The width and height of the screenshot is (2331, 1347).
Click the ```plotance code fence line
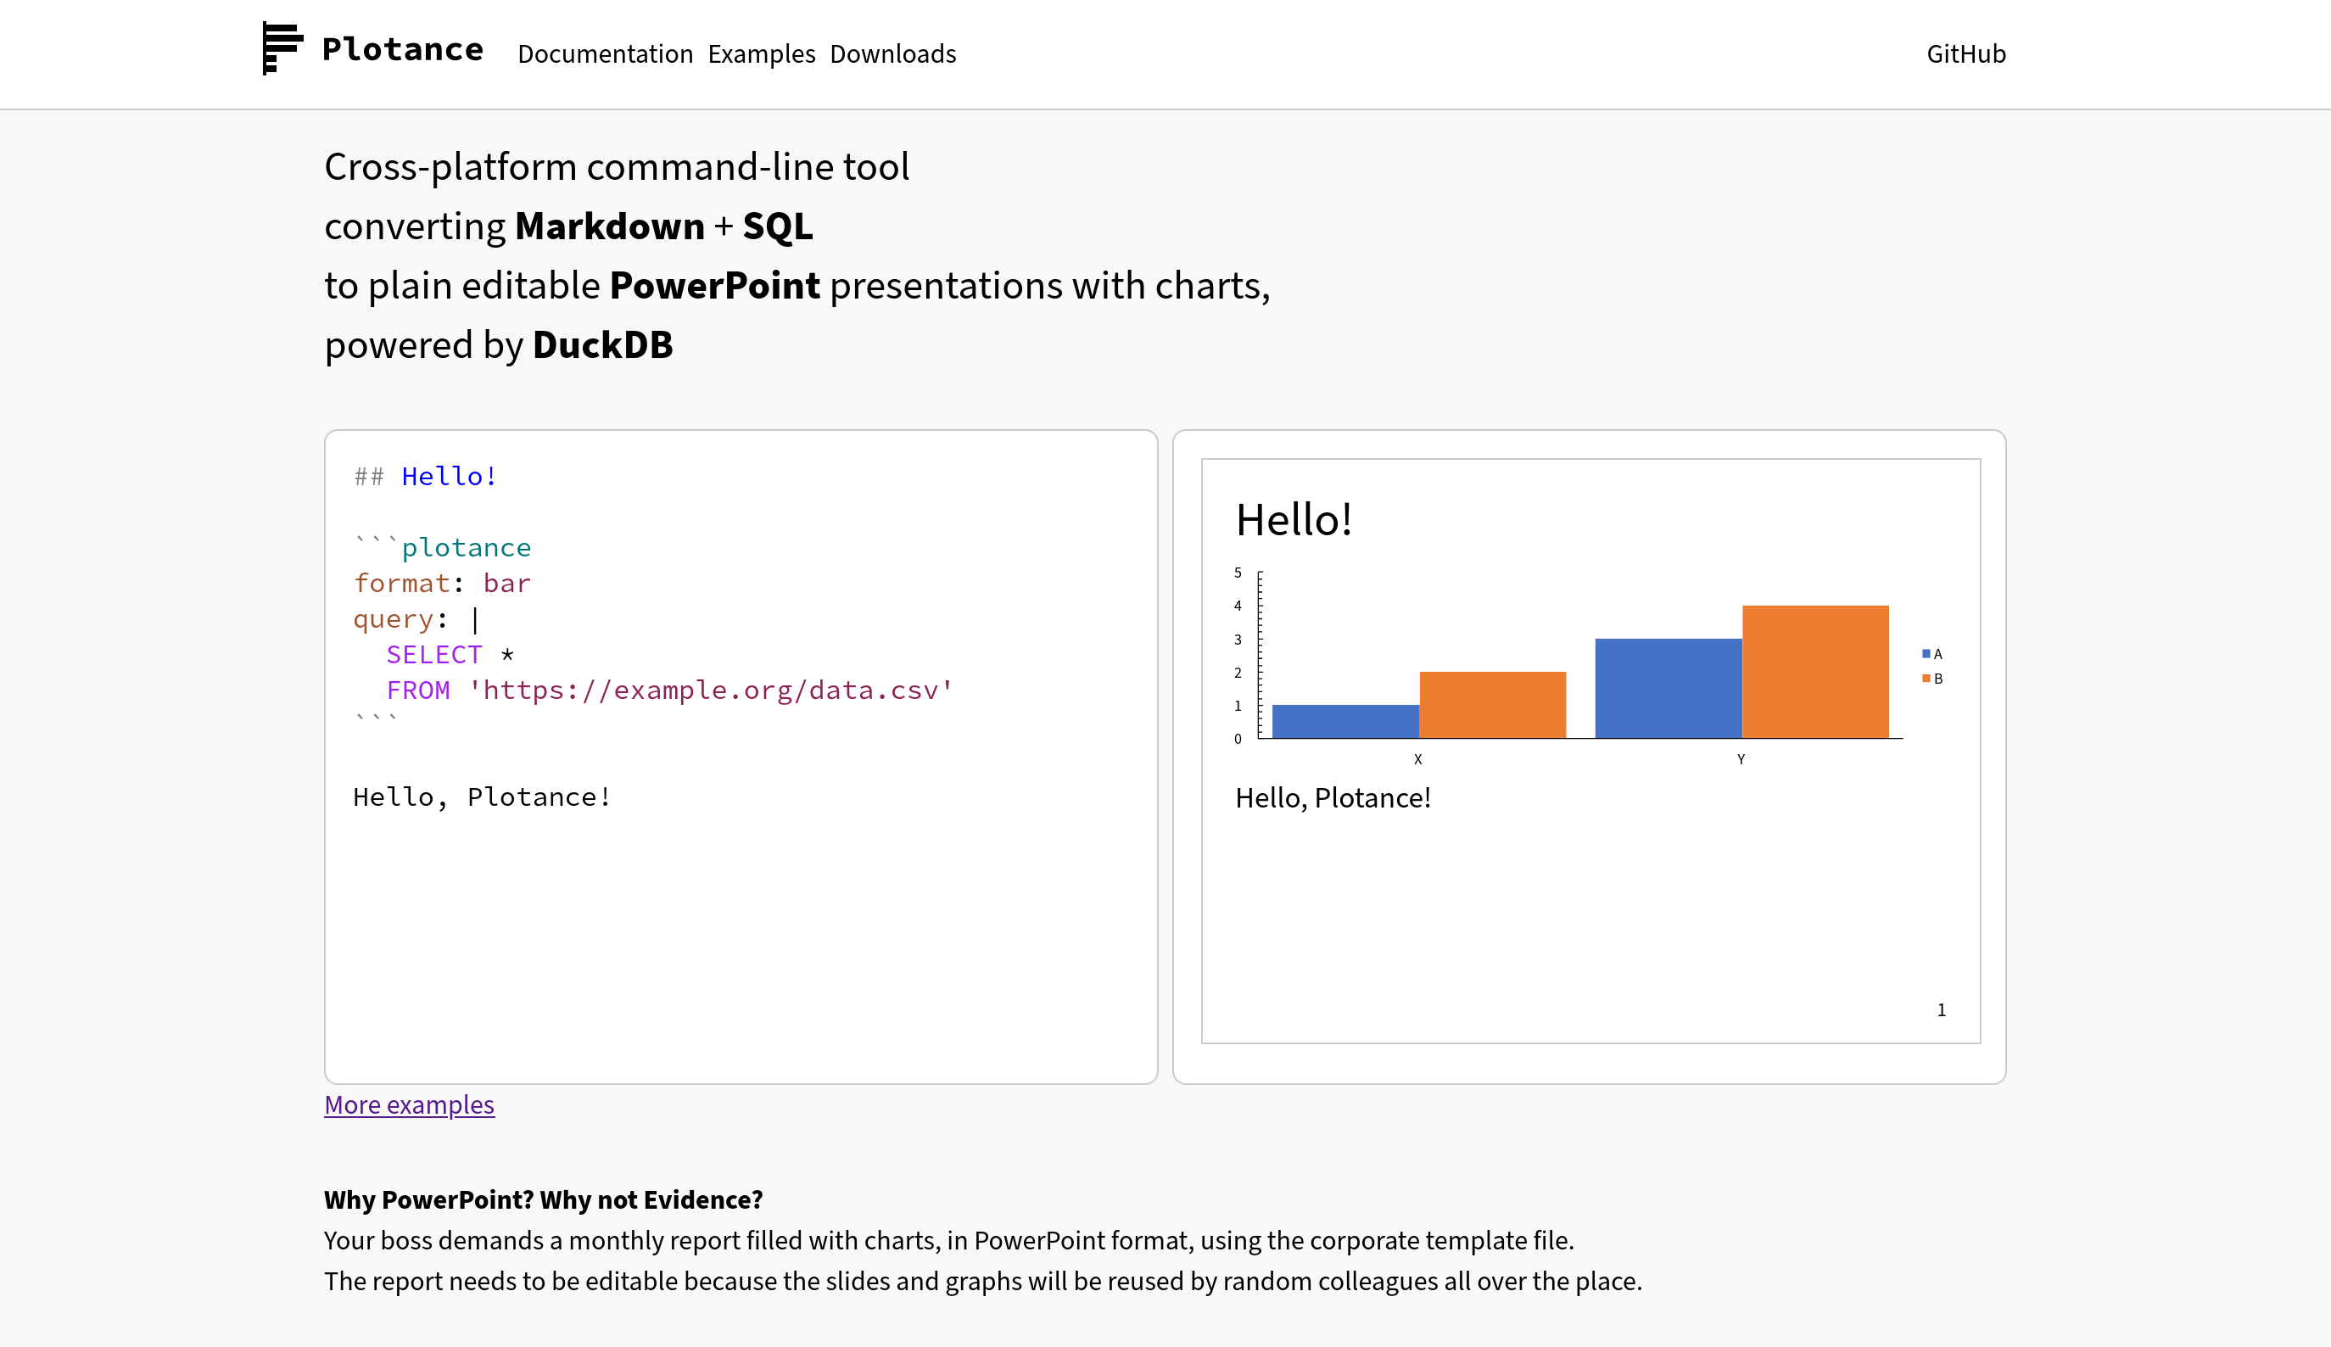442,547
